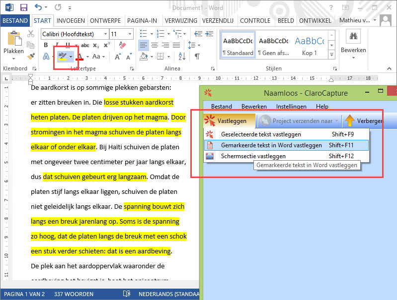Screen dimensions: 397x300
Task: Click the NEDERLANDS language indicator
Action: click(x=168, y=294)
